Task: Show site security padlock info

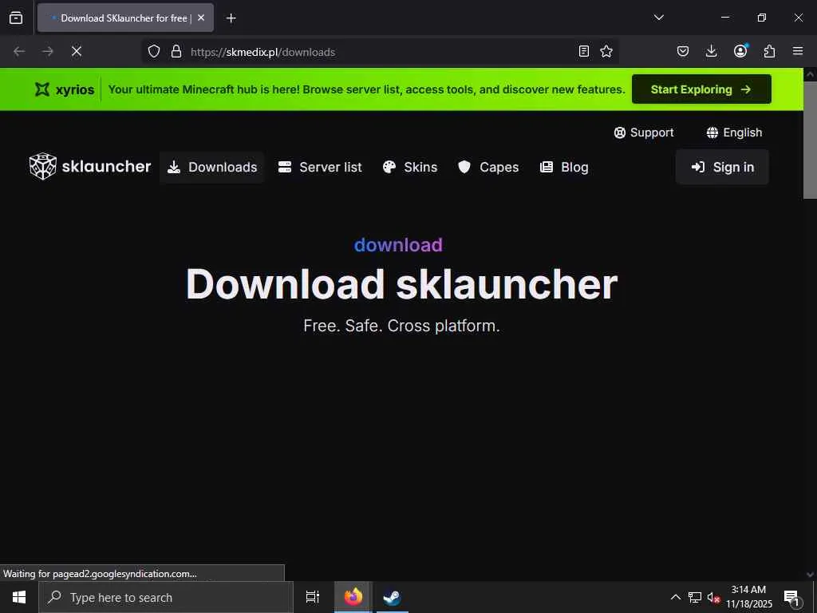Action: [x=176, y=51]
